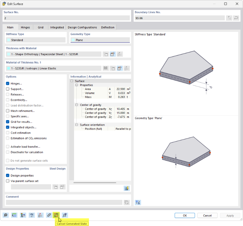Uncheck the Hinges option
Screen dimensions: 243x226
click(x=8, y=84)
